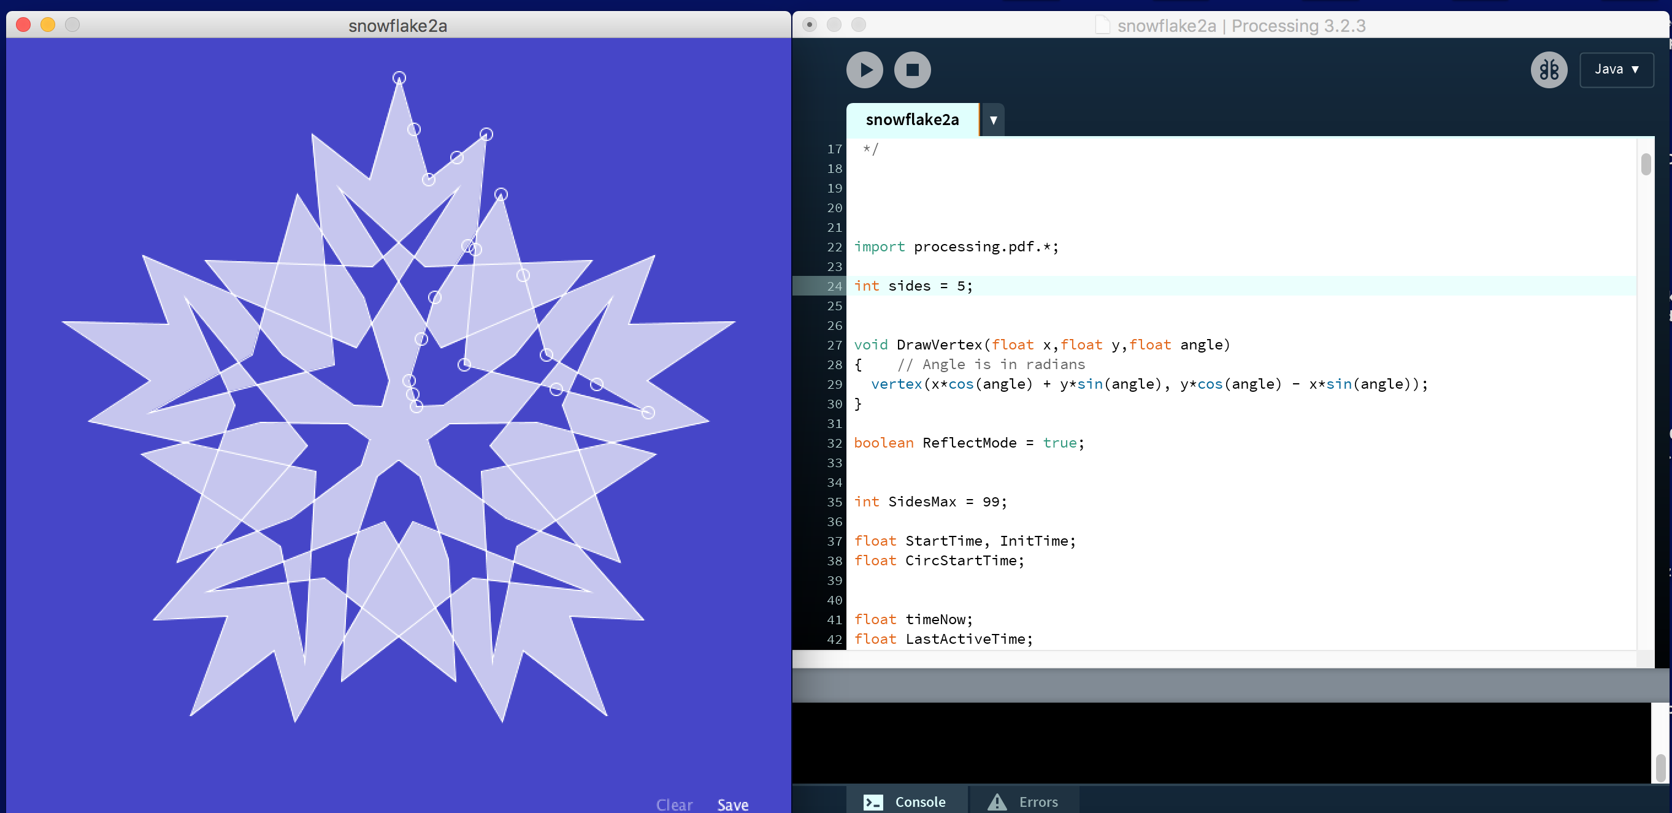
Task: Click the editor vertical scrollbar thumb
Action: point(1645,164)
